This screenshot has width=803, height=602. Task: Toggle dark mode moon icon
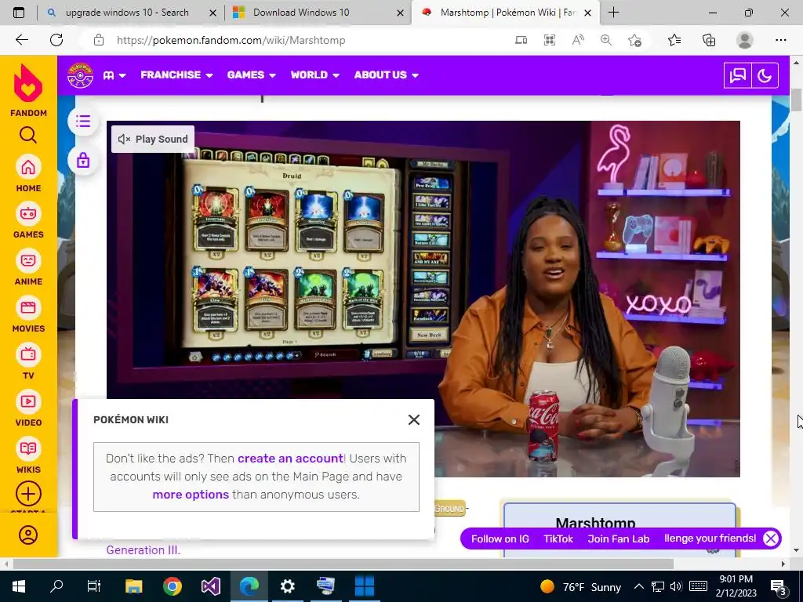pos(765,76)
